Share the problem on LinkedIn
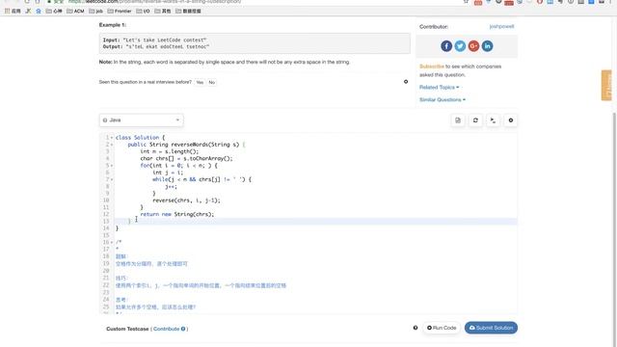The height and width of the screenshot is (347, 617). (x=487, y=46)
